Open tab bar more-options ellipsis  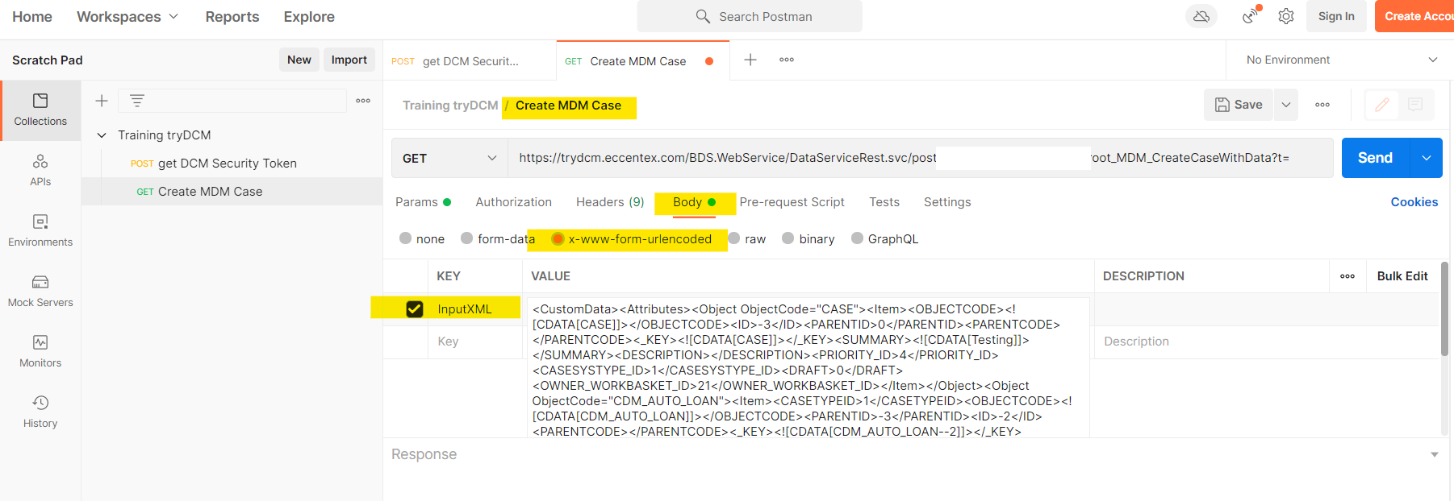(787, 60)
